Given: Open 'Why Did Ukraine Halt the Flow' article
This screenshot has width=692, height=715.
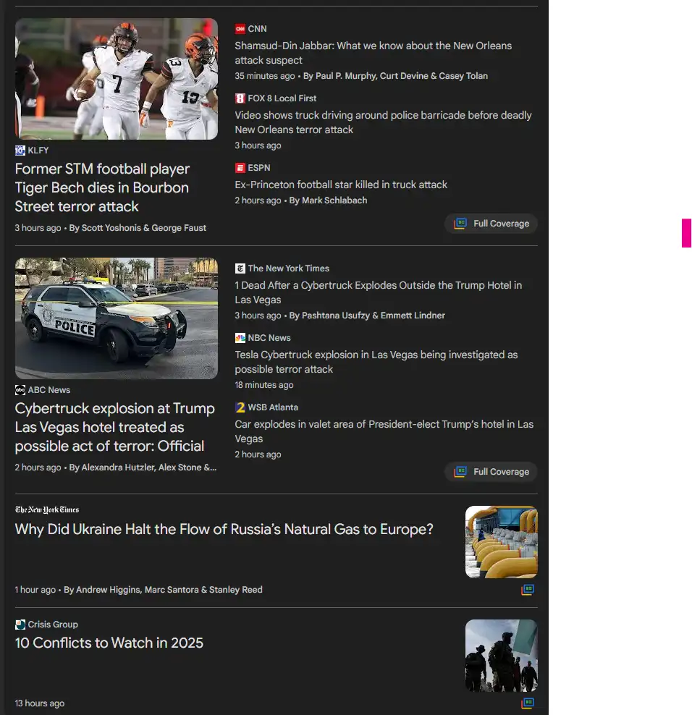Looking at the screenshot, I should 224,529.
